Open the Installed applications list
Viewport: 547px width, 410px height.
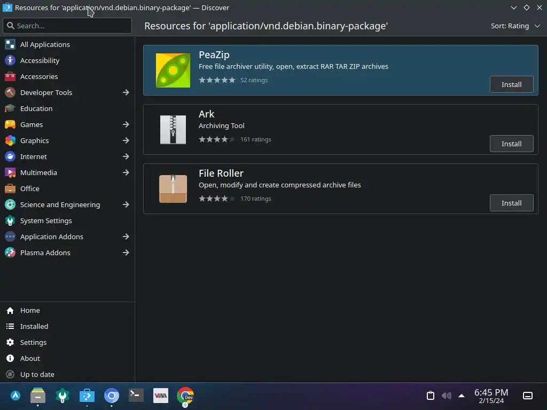click(x=68, y=326)
